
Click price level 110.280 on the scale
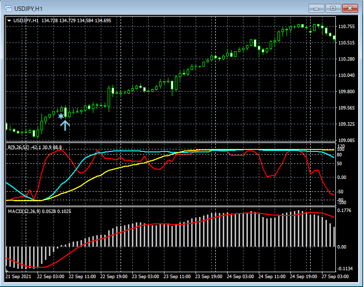(347, 59)
